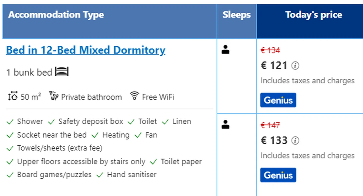Click the Accommodation Type column header
Image resolution: width=363 pixels, height=196 pixels.
(110, 21)
